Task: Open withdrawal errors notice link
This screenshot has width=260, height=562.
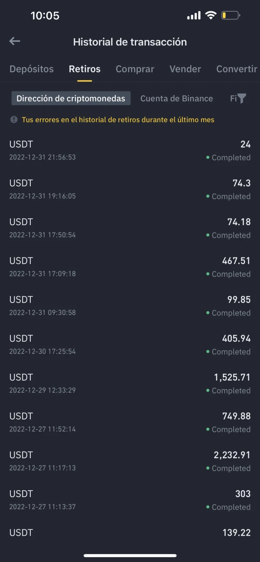Action: point(118,120)
